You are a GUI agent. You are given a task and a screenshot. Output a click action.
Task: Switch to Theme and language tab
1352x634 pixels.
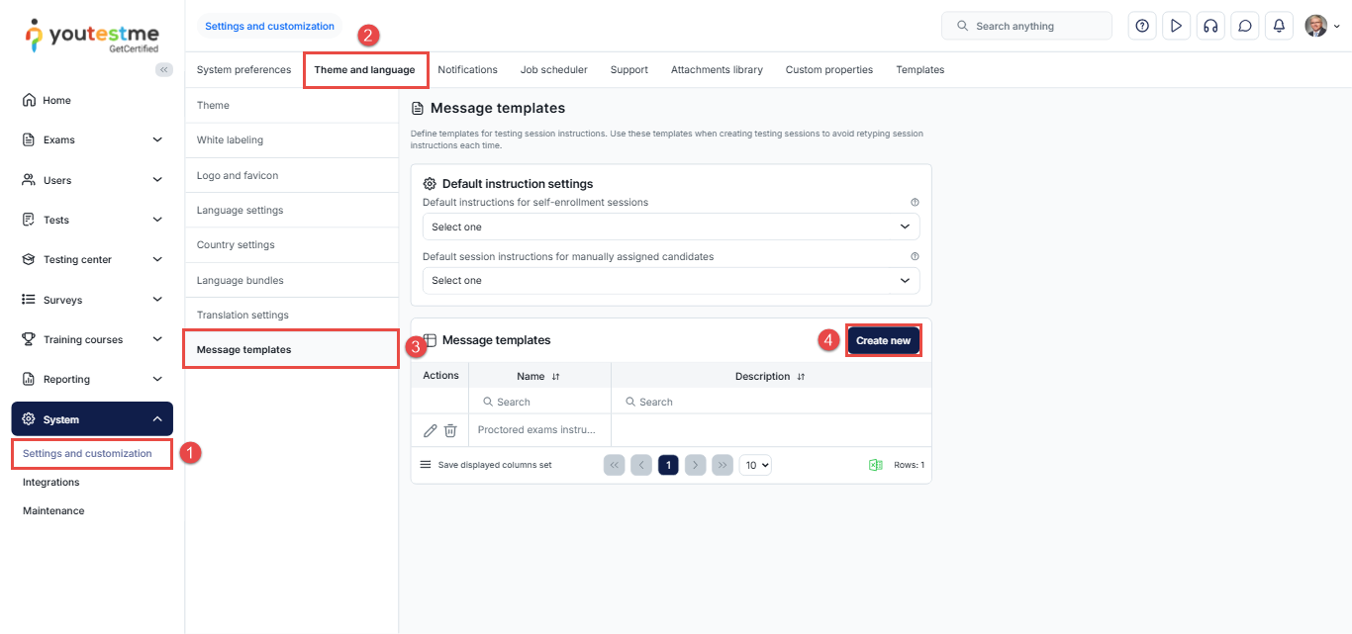(x=364, y=69)
